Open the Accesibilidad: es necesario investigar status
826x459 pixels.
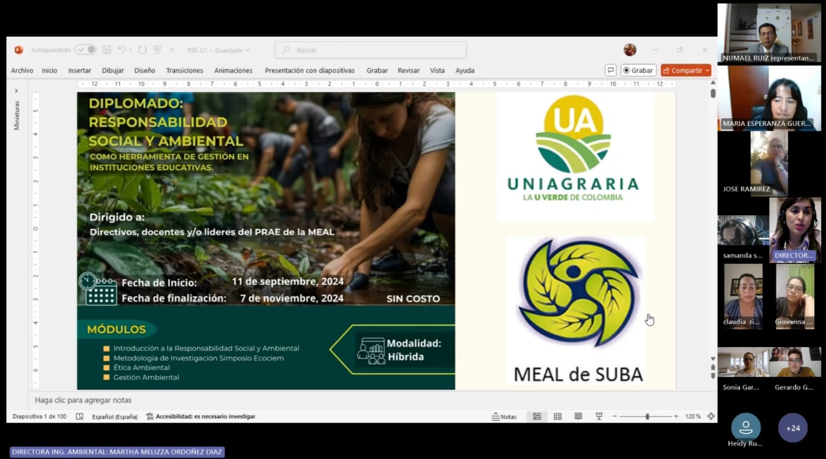(x=201, y=417)
